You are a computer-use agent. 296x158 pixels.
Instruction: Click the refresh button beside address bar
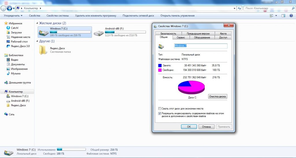(240, 8)
